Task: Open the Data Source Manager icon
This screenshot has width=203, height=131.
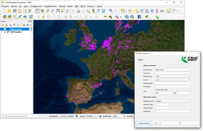Action: tap(5, 17)
